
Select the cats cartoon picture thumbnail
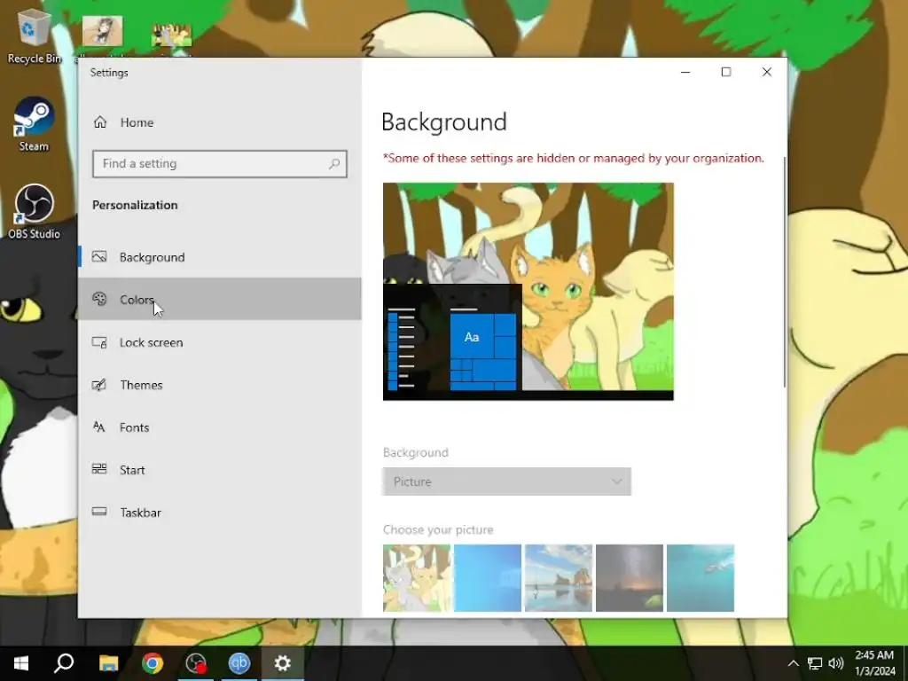(x=417, y=578)
